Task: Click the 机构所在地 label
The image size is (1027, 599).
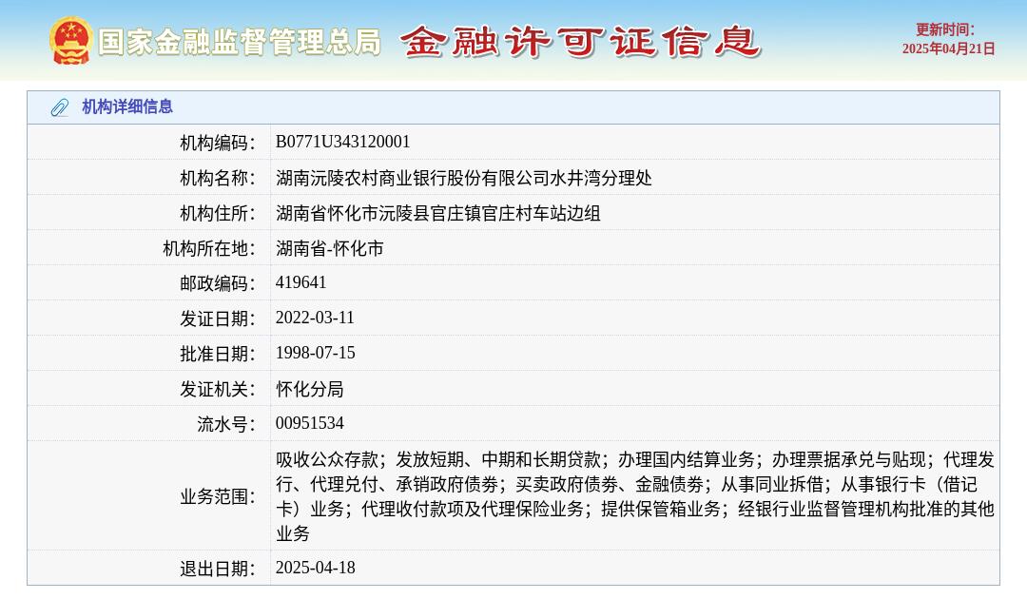Action: click(209, 249)
